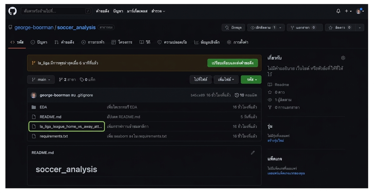Expand the watch options dropdown arrow
The width and height of the screenshot is (374, 196).
tap(280, 28)
